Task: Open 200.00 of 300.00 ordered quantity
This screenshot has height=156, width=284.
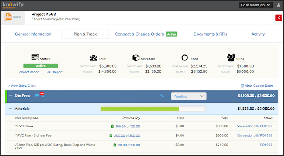Action: 127,136
